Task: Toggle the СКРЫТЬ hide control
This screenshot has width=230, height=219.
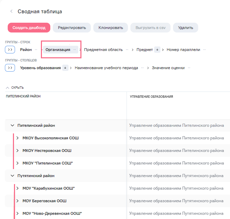Action: (15, 88)
